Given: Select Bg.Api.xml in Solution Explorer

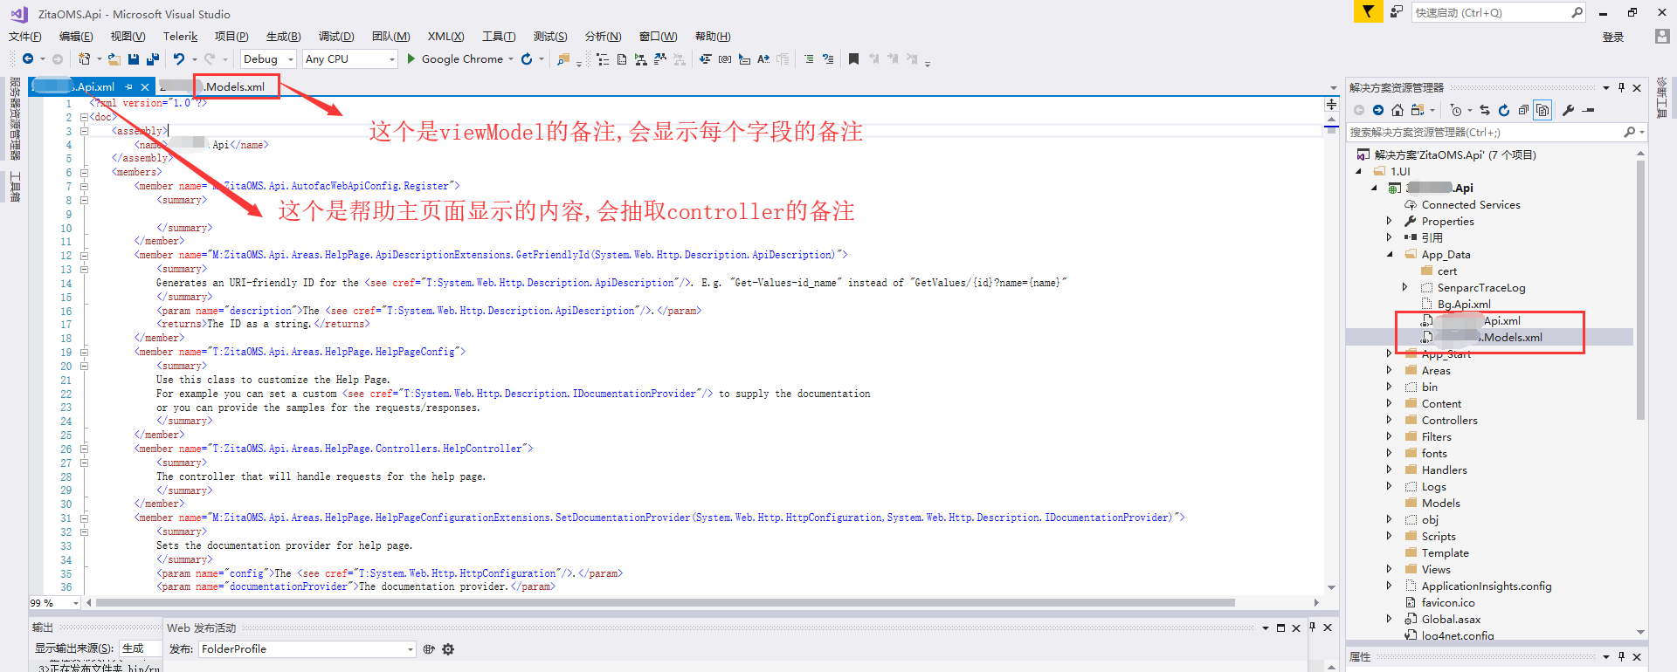Looking at the screenshot, I should (1464, 305).
